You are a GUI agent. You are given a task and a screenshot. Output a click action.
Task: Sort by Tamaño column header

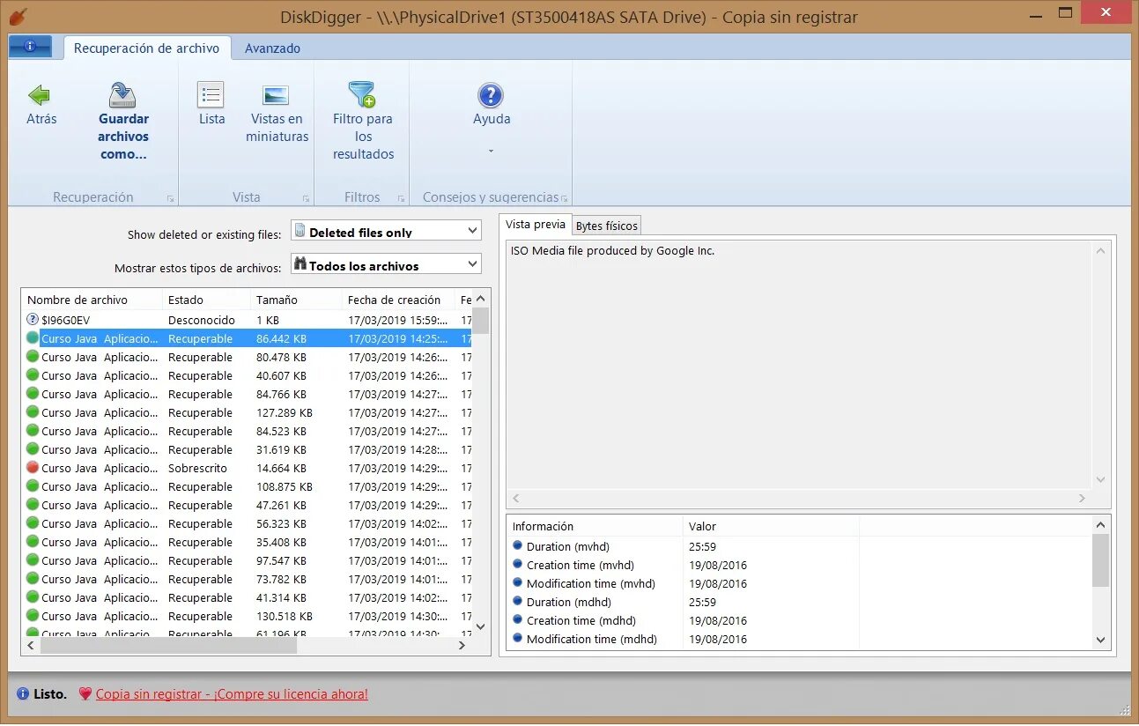click(297, 300)
